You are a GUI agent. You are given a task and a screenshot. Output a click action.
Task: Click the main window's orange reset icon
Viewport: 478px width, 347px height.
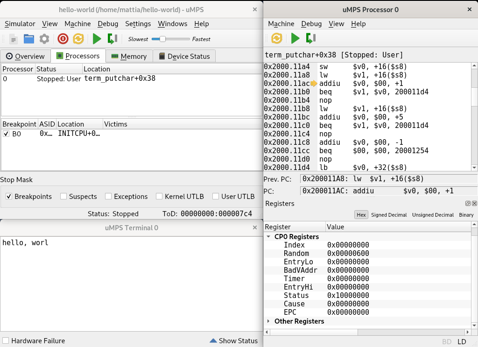pos(78,39)
